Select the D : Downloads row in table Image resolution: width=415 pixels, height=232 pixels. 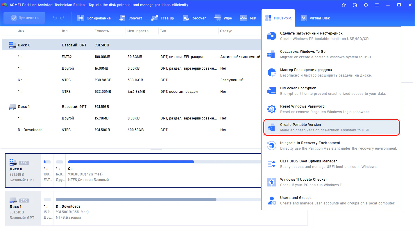click(30, 130)
